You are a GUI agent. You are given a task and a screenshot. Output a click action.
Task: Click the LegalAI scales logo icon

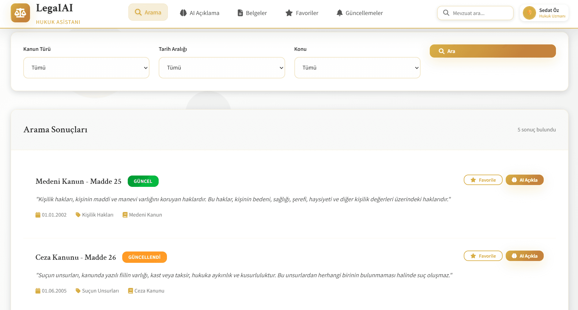click(x=20, y=13)
